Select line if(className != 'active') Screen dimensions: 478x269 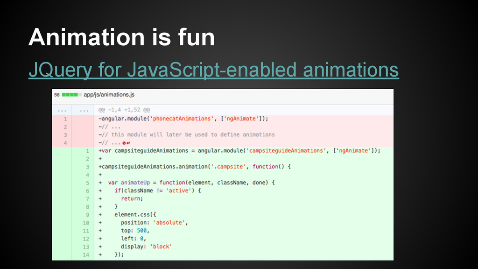pos(150,191)
